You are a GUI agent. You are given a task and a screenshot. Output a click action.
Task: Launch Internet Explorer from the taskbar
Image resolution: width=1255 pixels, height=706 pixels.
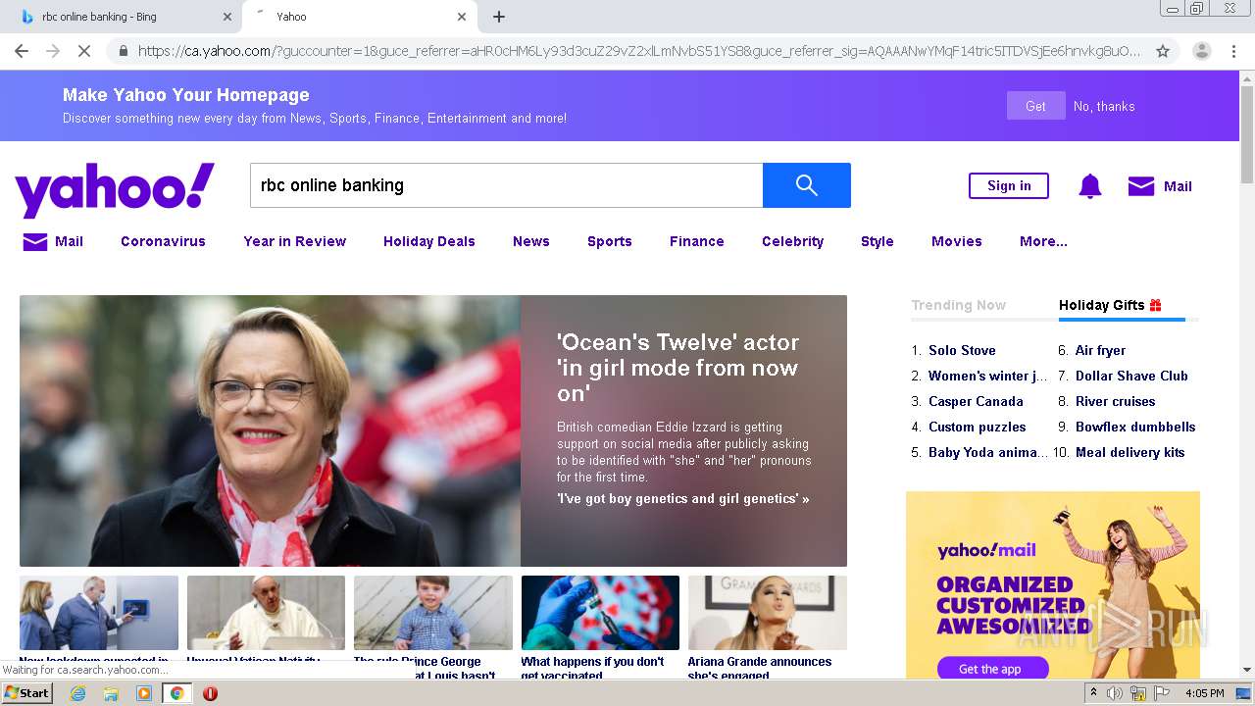pos(77,693)
